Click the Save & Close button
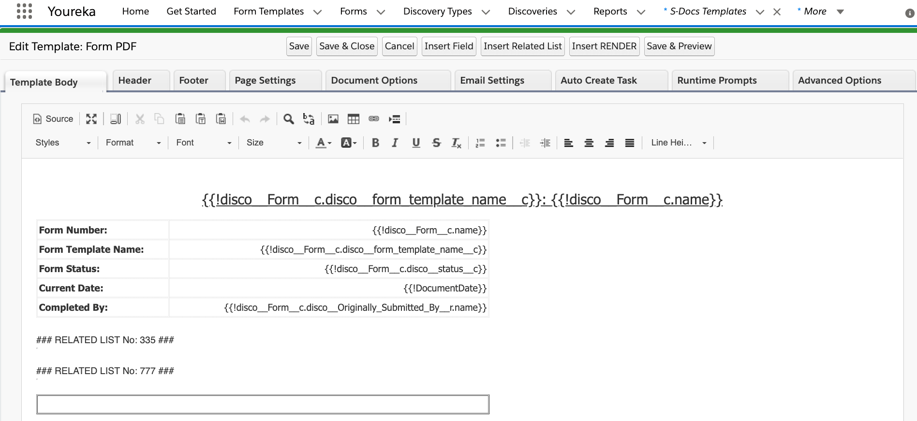Image resolution: width=917 pixels, height=421 pixels. click(347, 46)
